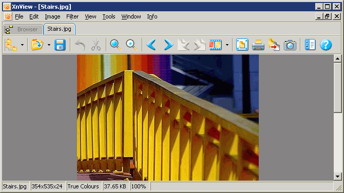Zoom in with the magnifier plus icon
This screenshot has width=344, height=193.
pos(116,45)
